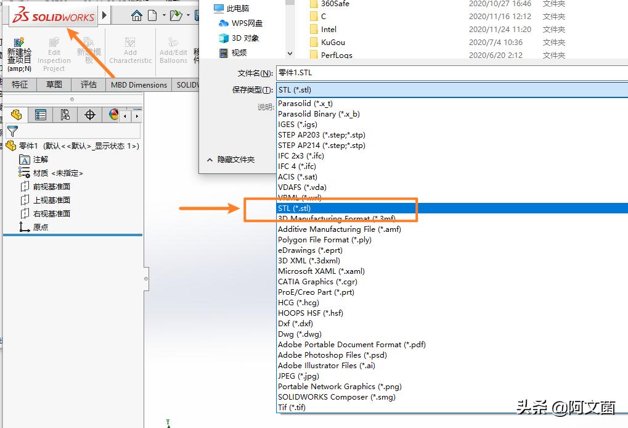628x428 pixels.
Task: Select the Intel folder
Action: [323, 29]
